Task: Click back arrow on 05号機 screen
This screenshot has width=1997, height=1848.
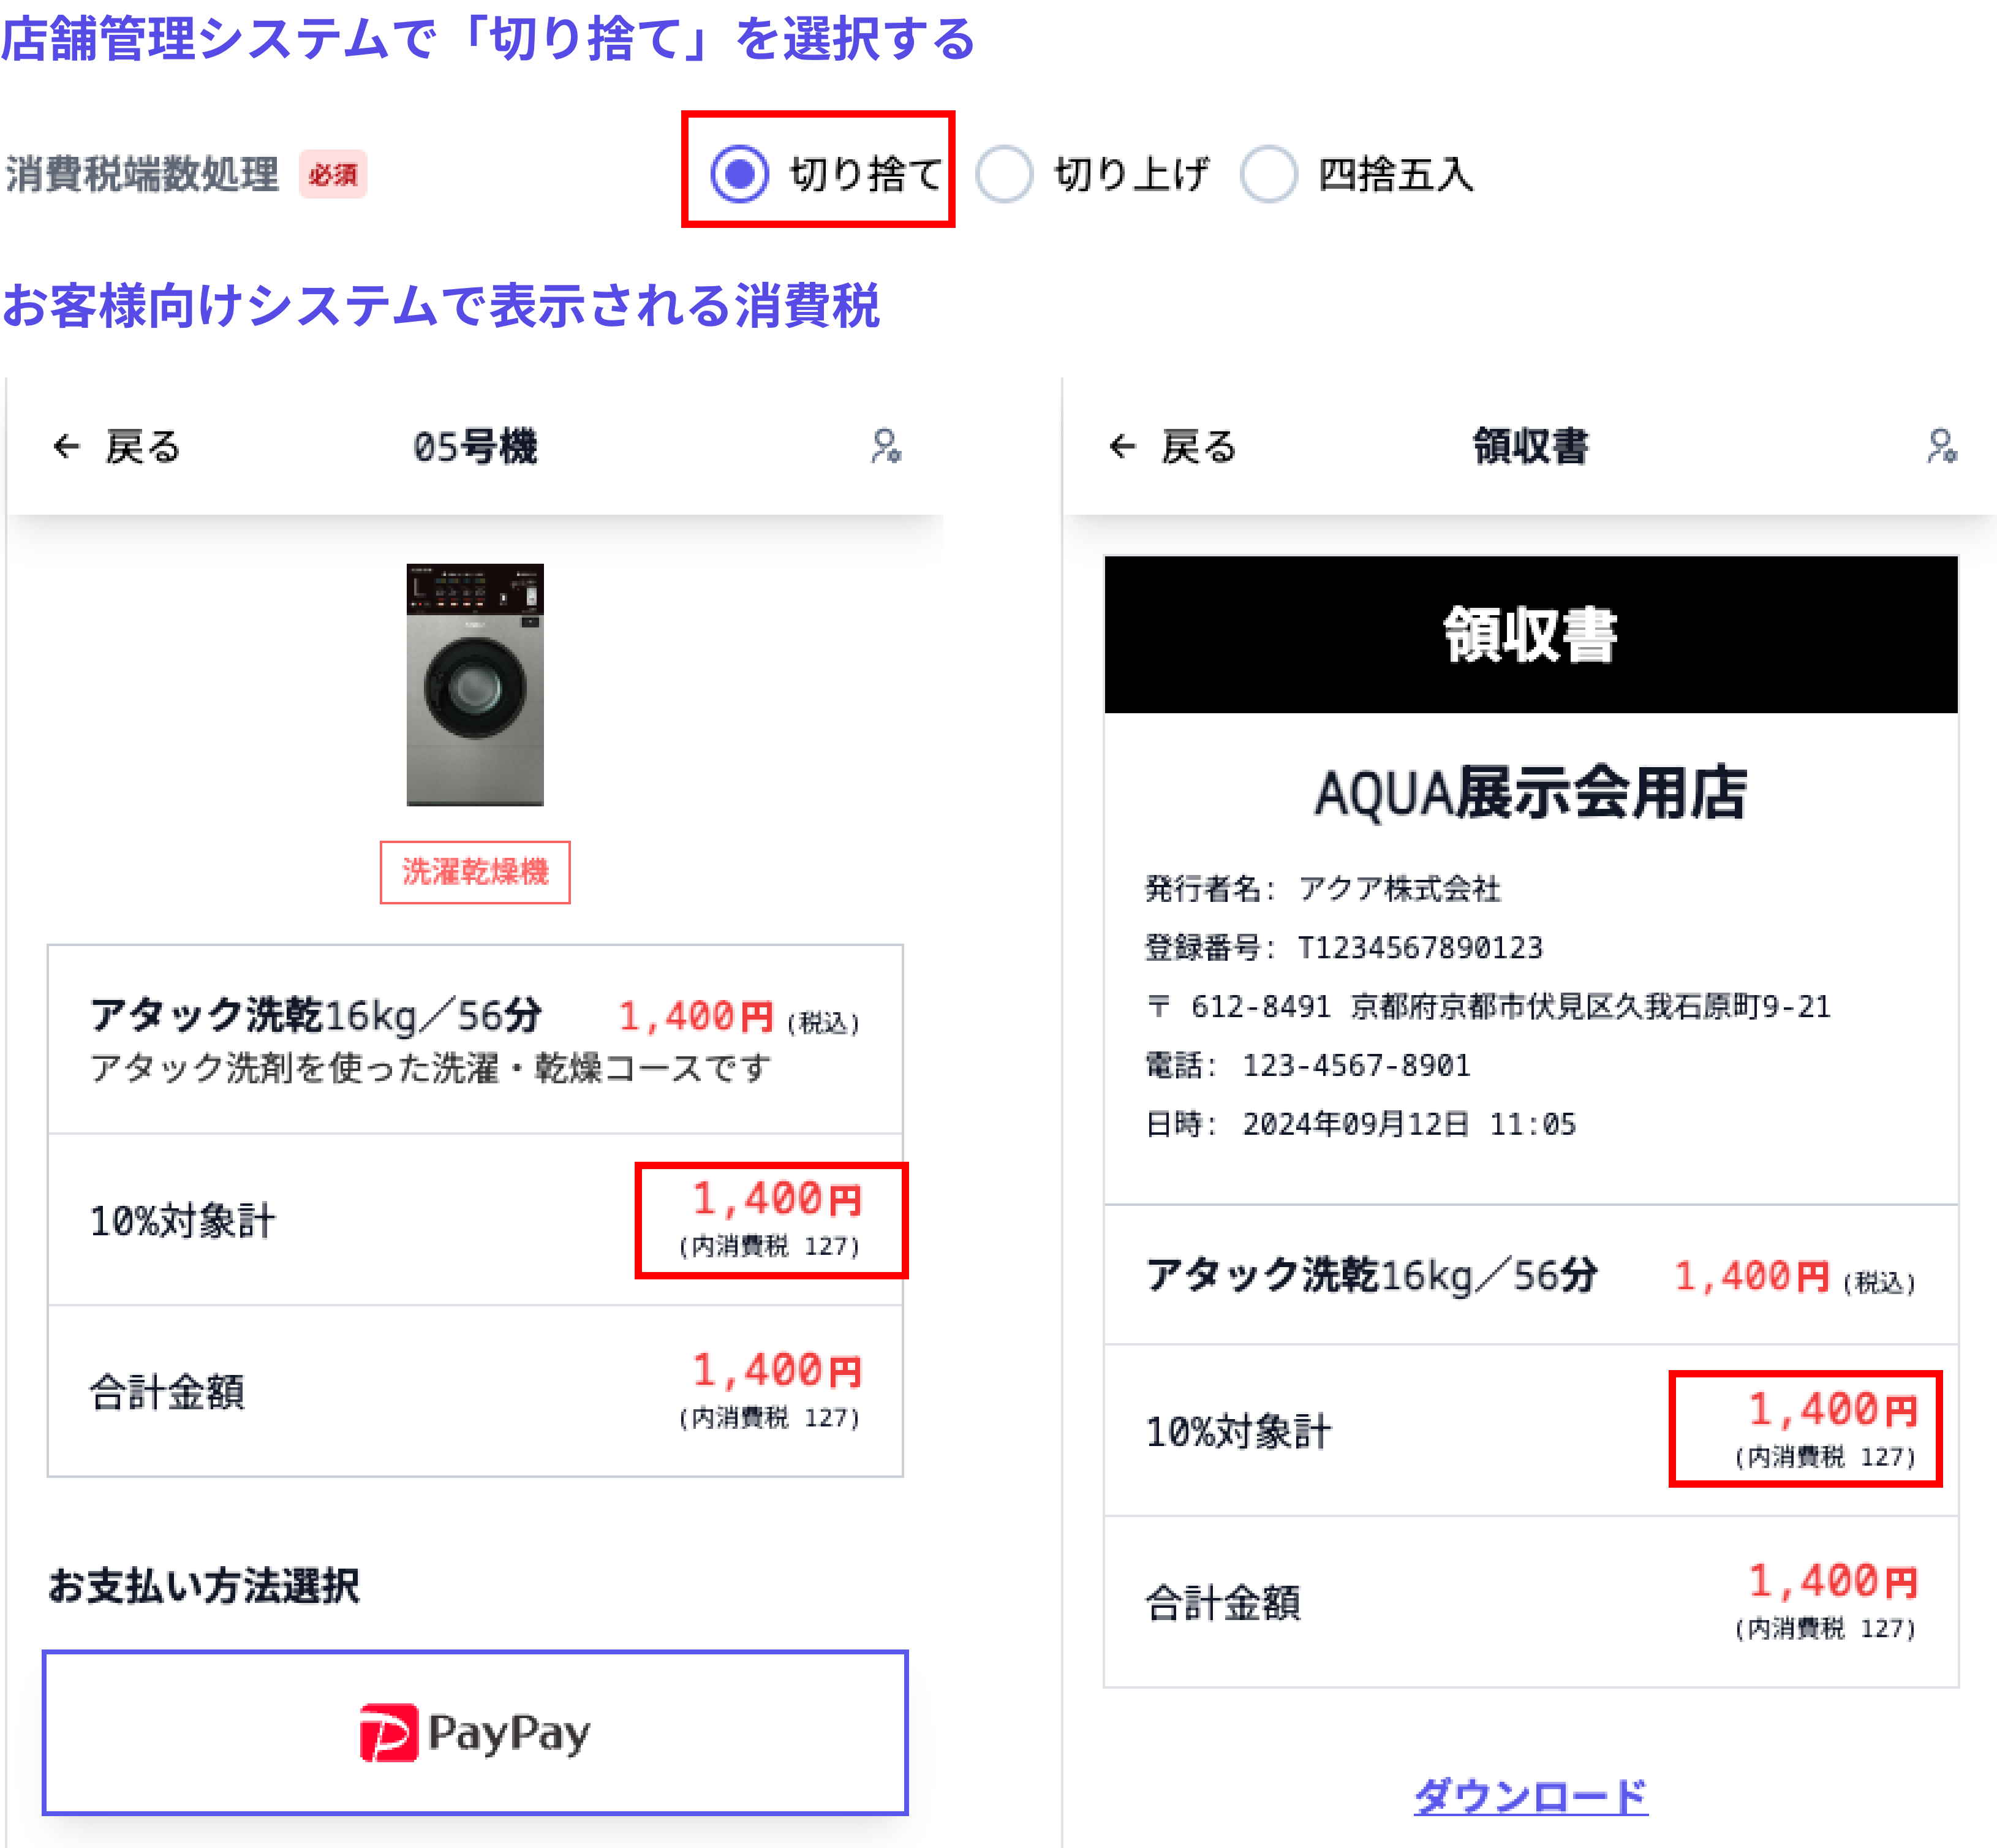Action: pyautogui.click(x=66, y=446)
